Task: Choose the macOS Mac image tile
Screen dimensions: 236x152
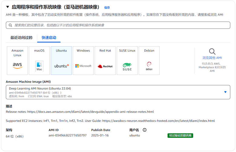Action: [39, 60]
